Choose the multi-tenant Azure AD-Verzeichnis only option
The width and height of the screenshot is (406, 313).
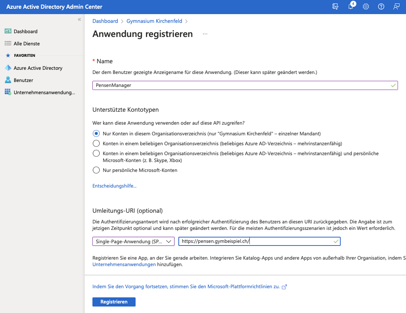[x=96, y=144]
